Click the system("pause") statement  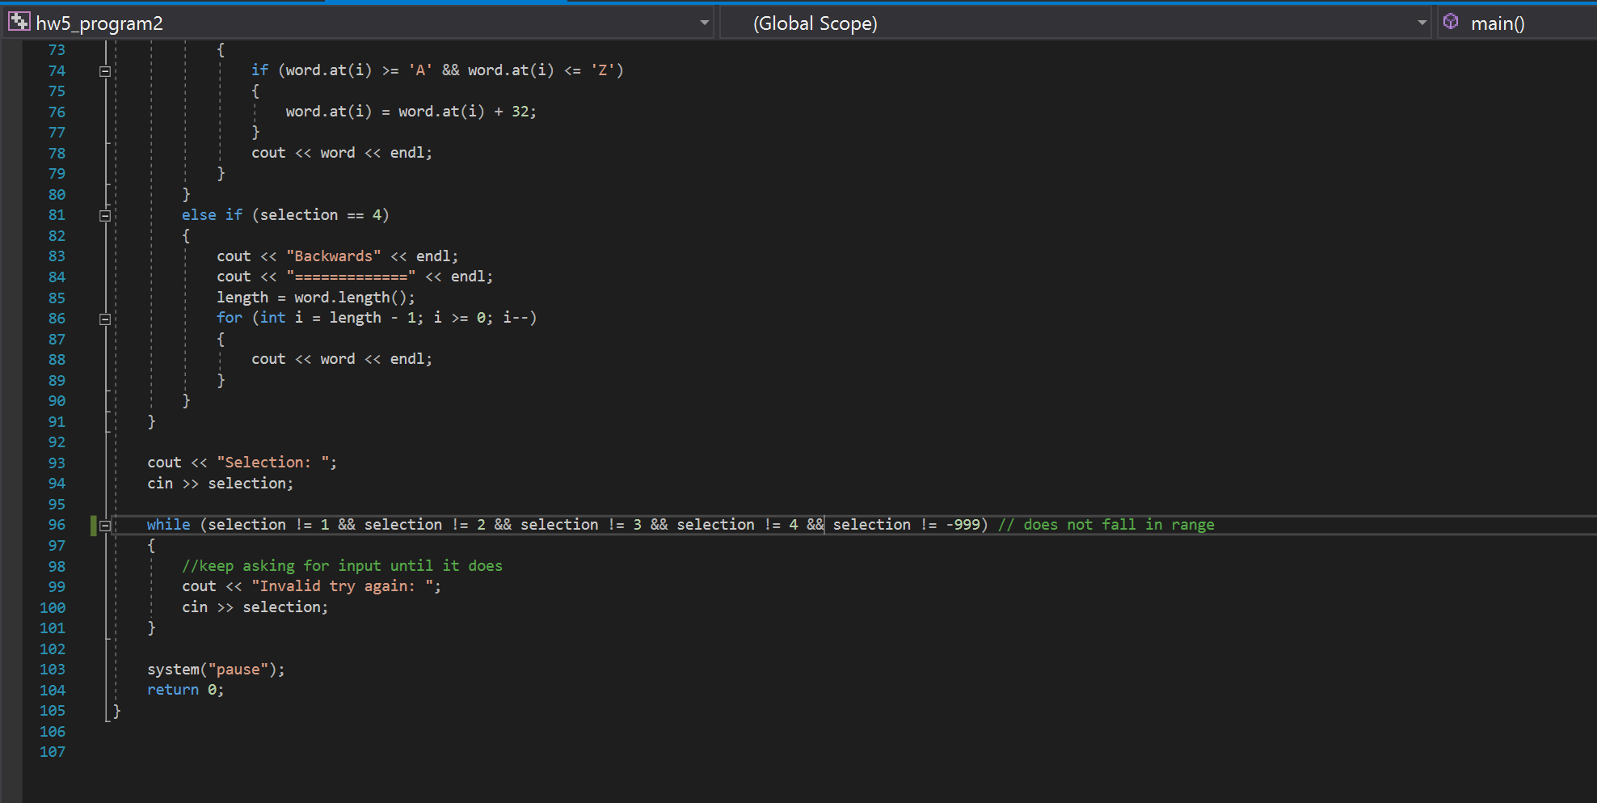pyautogui.click(x=216, y=670)
